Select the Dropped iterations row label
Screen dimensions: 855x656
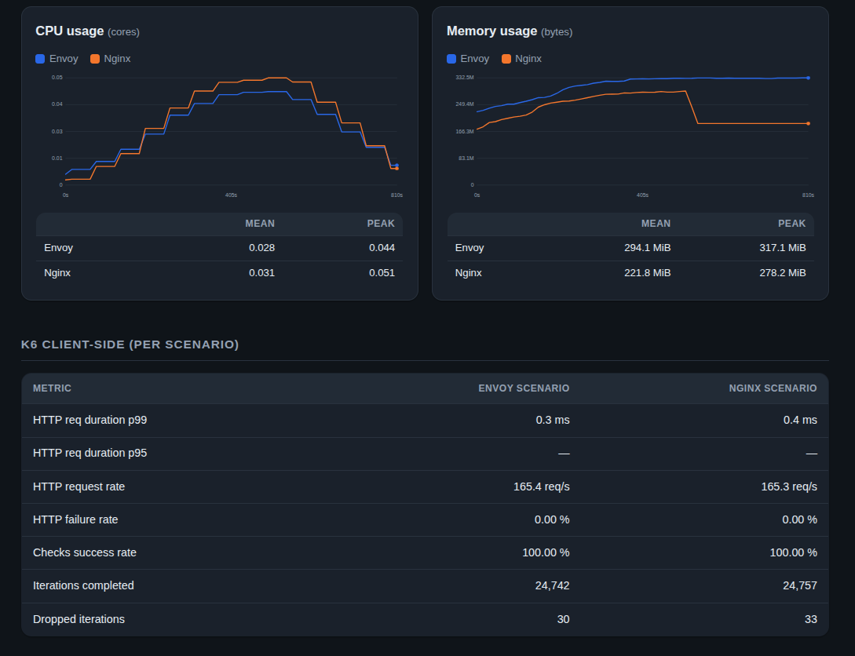[79, 619]
